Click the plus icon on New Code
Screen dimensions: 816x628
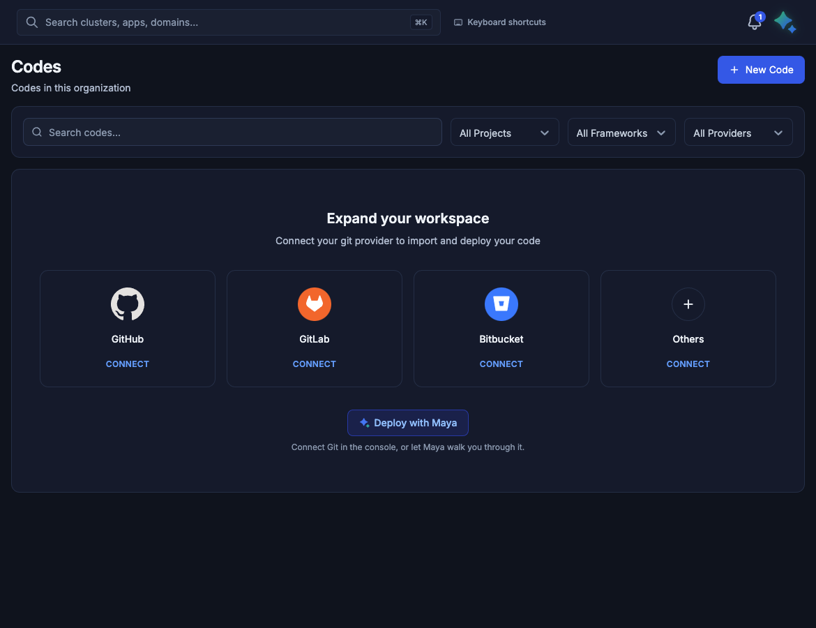pos(734,70)
